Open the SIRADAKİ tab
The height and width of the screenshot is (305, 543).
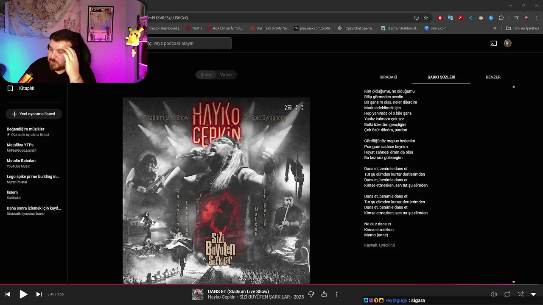point(388,77)
